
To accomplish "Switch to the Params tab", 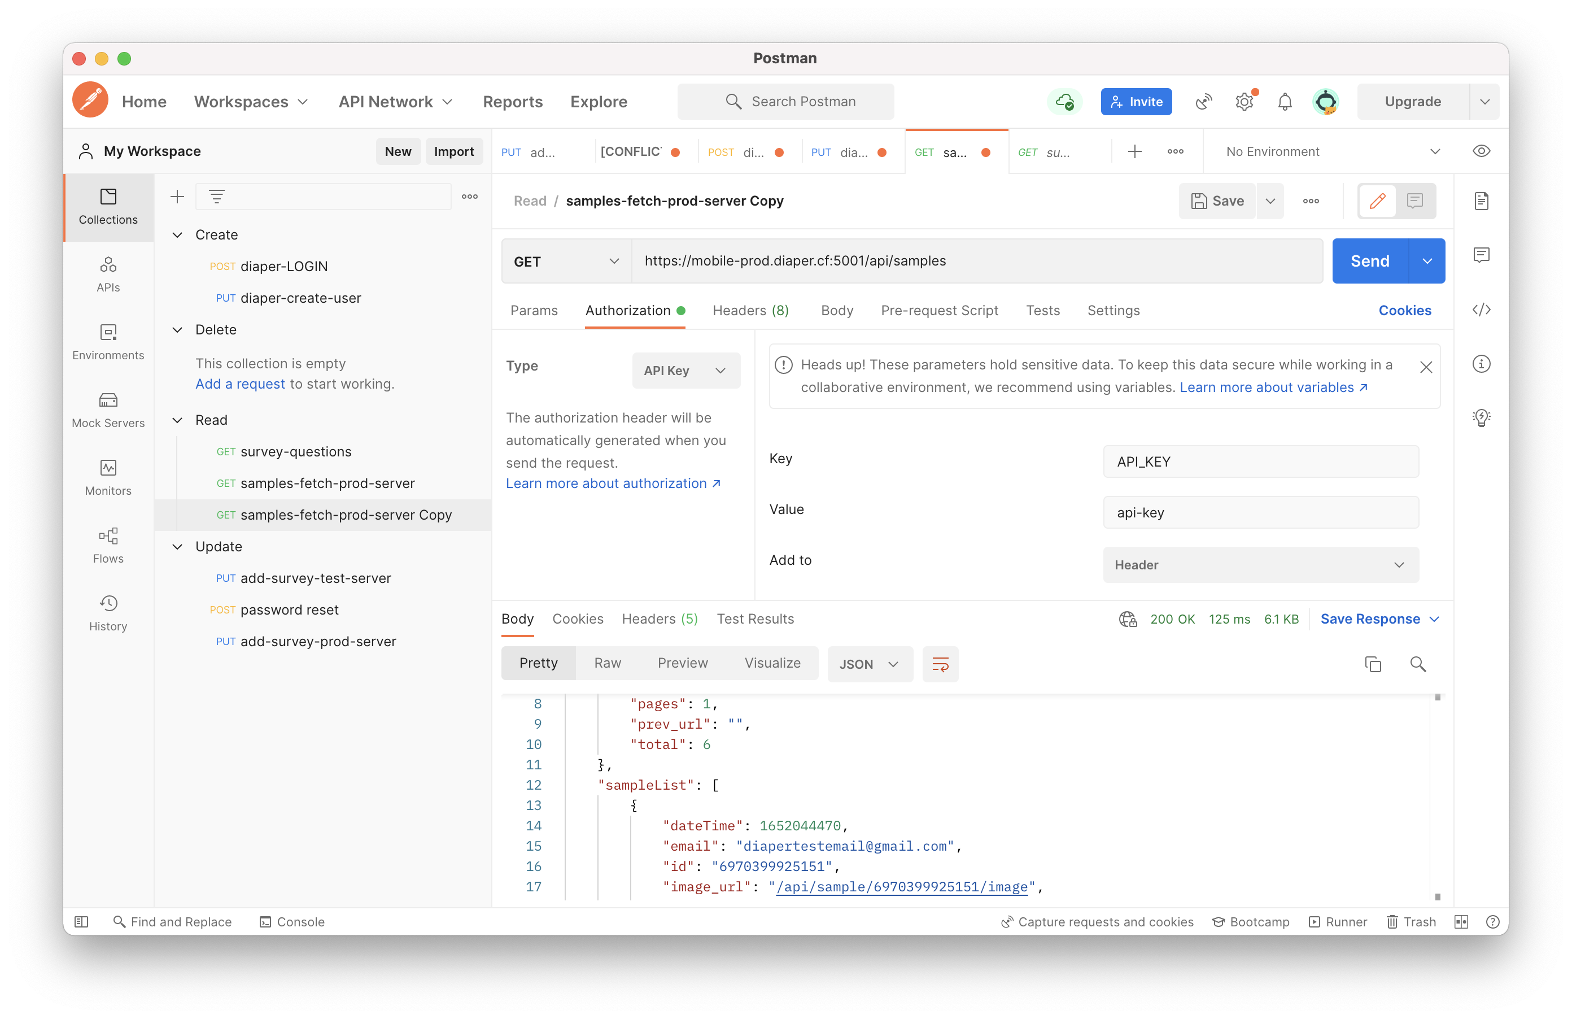I will click(x=534, y=311).
